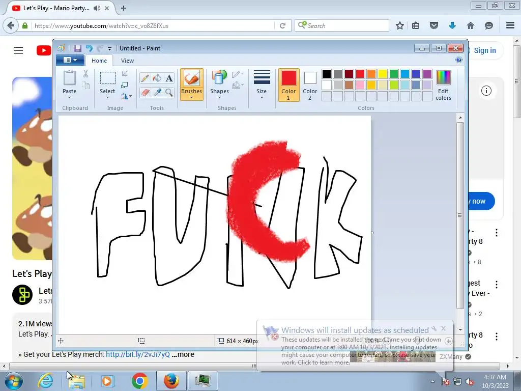Click the reload page icon in Firefox

(282, 25)
